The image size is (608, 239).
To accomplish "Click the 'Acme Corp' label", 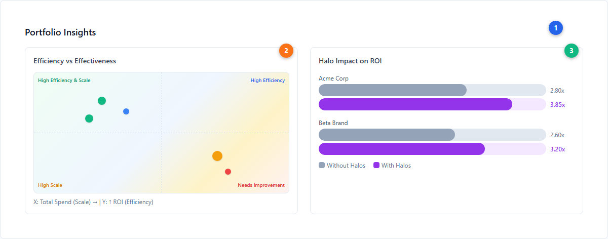I will pos(333,78).
